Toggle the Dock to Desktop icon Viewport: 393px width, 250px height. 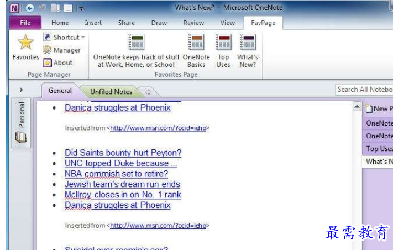tap(55, 8)
